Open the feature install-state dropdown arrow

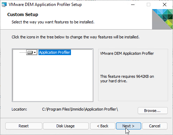(35, 52)
